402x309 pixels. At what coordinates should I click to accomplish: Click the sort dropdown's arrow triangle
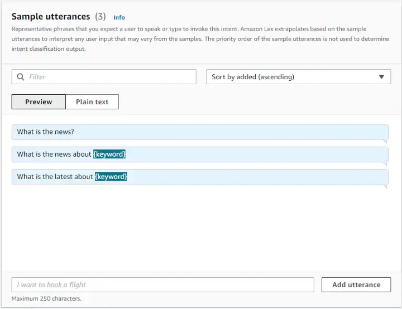point(381,77)
